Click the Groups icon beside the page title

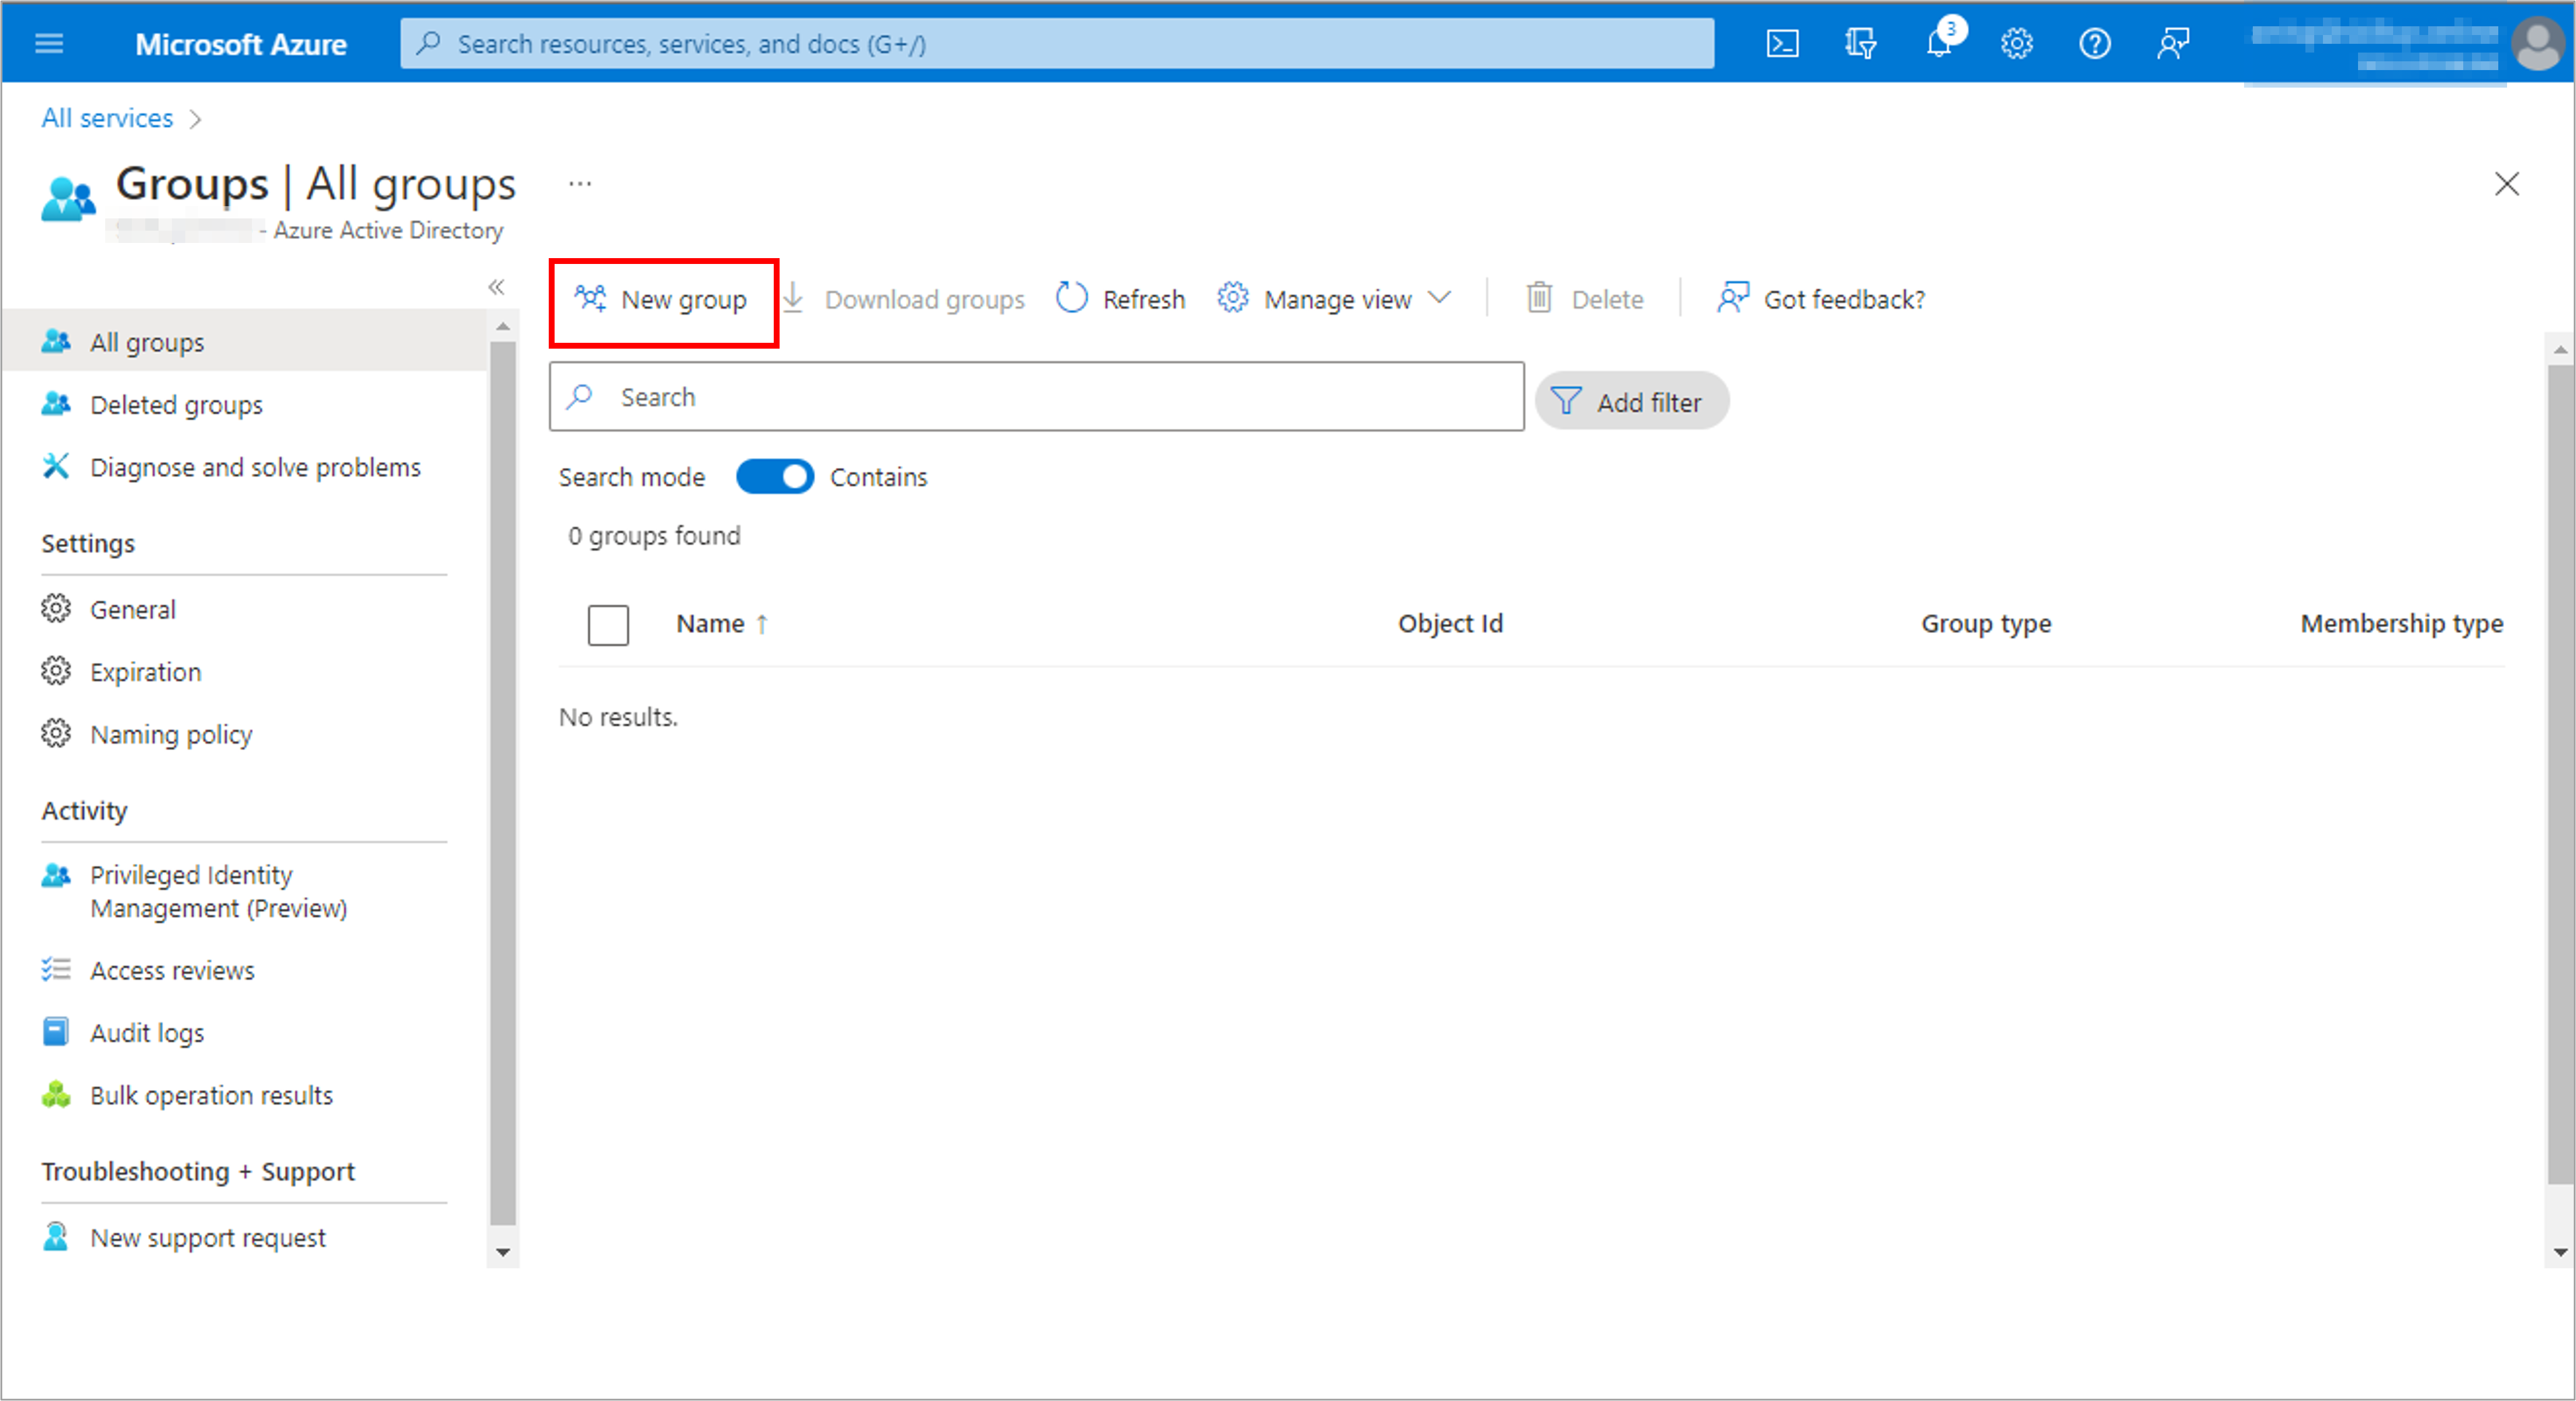coord(68,199)
